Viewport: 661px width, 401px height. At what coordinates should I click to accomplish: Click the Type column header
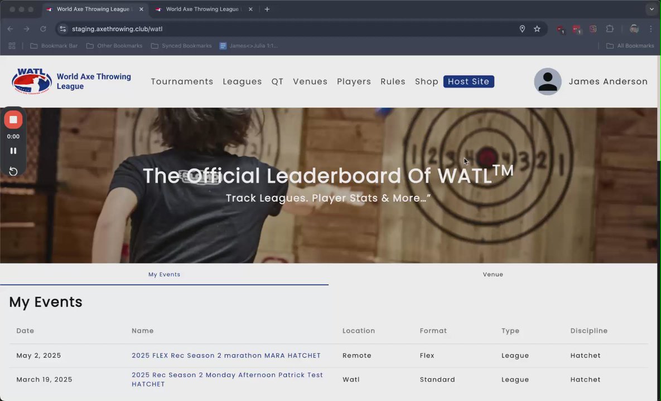pyautogui.click(x=510, y=331)
